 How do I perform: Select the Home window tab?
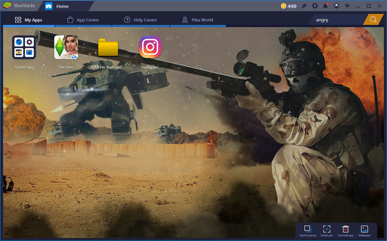tap(66, 6)
